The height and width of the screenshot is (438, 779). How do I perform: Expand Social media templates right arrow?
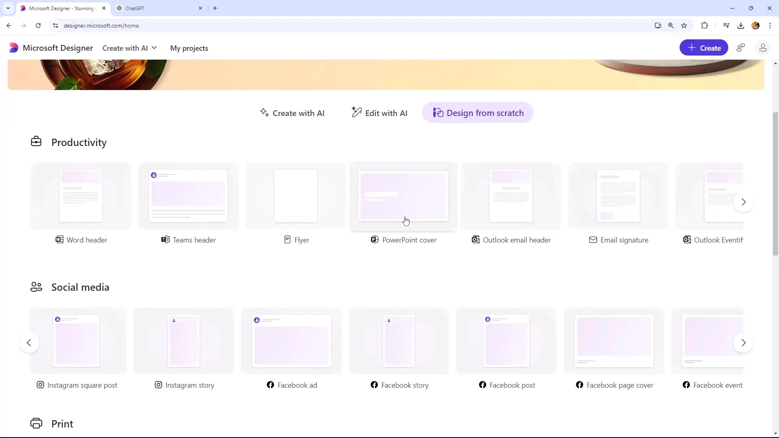coord(743,342)
